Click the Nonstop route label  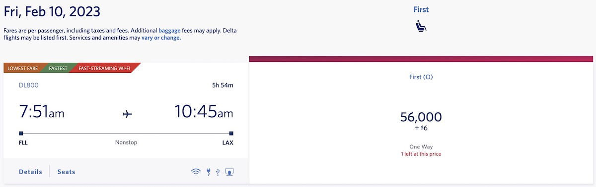126,142
